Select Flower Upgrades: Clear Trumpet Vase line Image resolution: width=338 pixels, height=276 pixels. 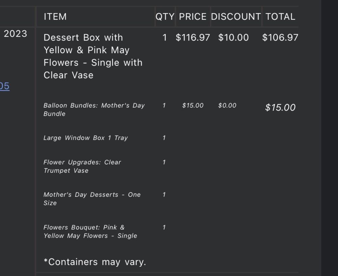click(x=82, y=166)
